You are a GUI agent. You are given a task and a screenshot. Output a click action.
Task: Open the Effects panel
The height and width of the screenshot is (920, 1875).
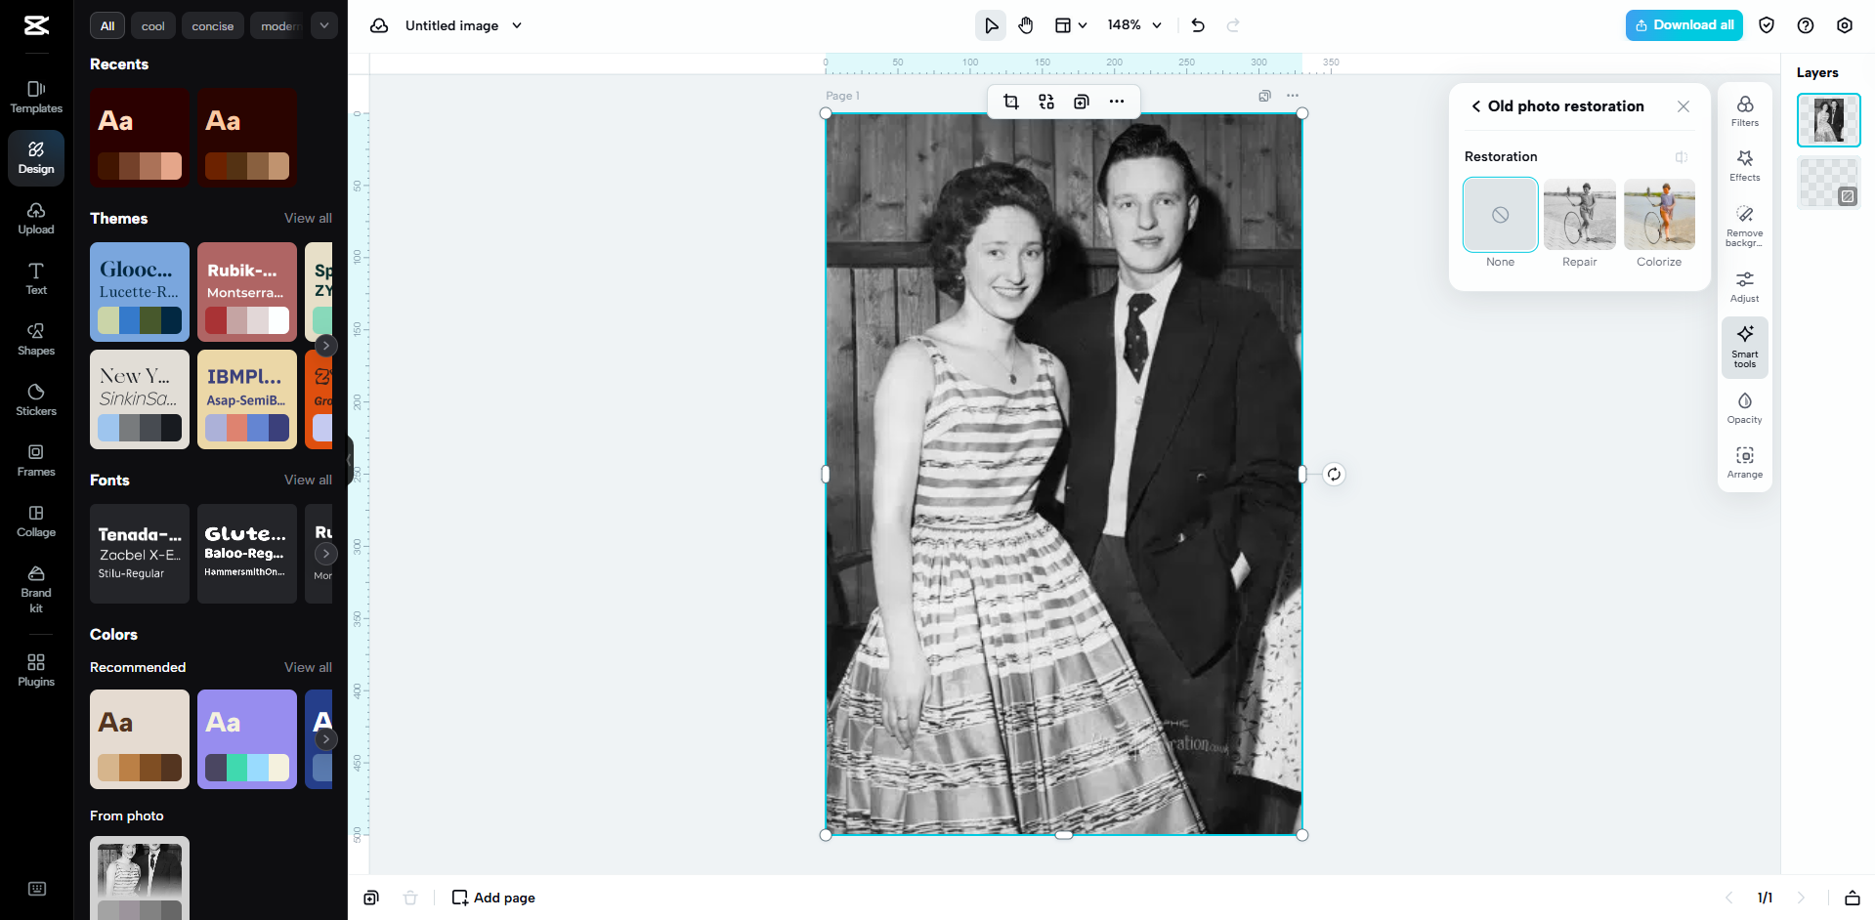pyautogui.click(x=1744, y=166)
